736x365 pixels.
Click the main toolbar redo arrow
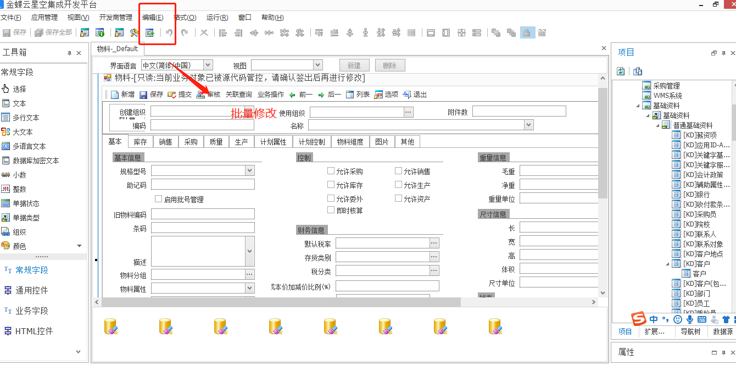(x=185, y=32)
